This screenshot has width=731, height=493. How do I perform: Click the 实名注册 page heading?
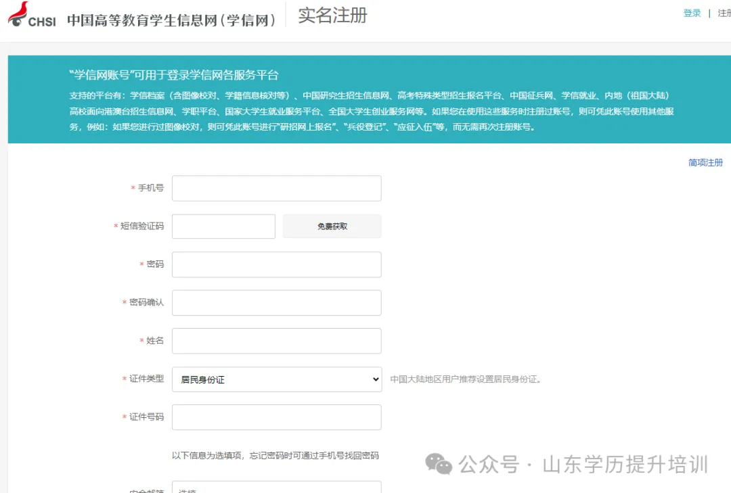332,16
